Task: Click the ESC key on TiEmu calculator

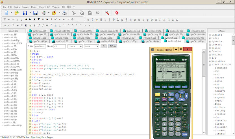Action: point(171,95)
